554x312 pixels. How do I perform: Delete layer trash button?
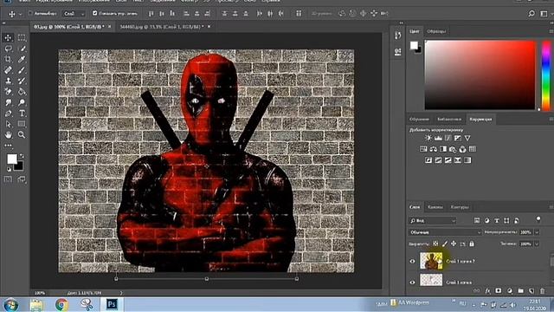[543, 291]
